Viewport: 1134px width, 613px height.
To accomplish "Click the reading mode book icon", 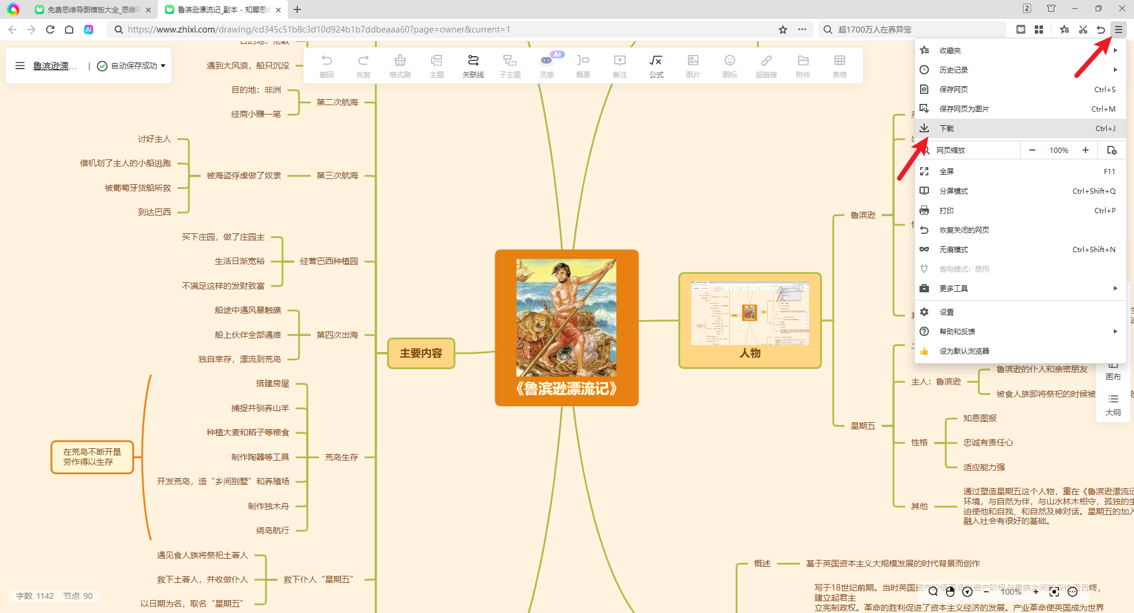I will click(1021, 30).
